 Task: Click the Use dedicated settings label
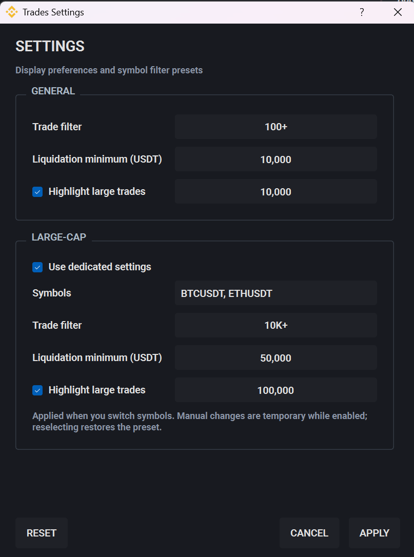click(x=100, y=267)
